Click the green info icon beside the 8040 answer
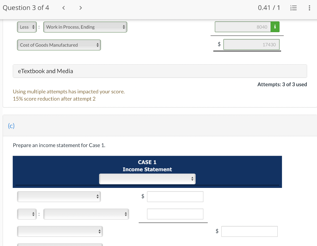 [275, 27]
